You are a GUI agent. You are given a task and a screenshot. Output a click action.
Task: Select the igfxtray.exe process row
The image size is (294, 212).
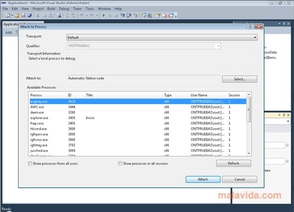click(x=138, y=145)
